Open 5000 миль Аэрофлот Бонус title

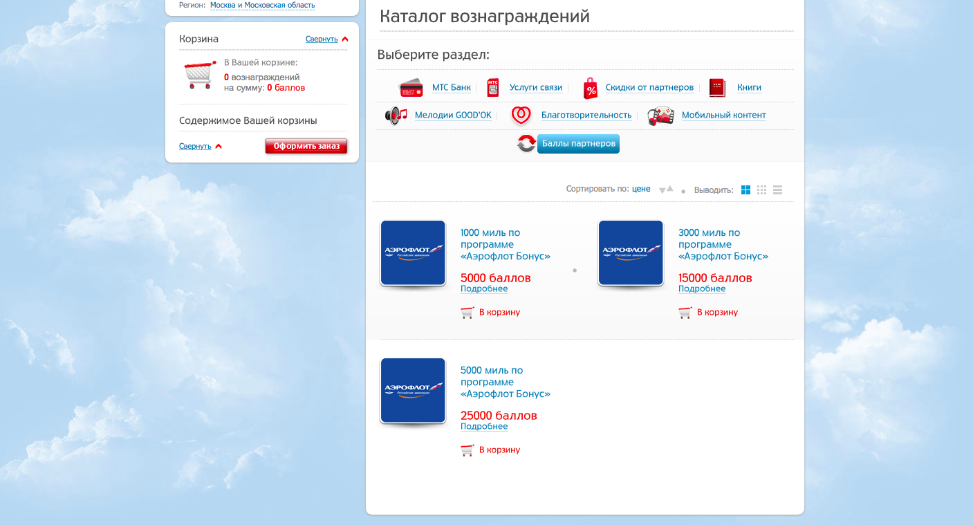click(x=506, y=383)
